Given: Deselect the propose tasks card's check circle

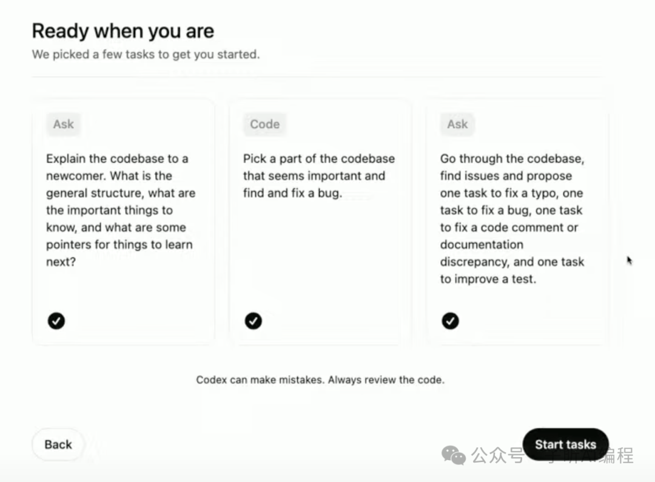Looking at the screenshot, I should (x=450, y=321).
